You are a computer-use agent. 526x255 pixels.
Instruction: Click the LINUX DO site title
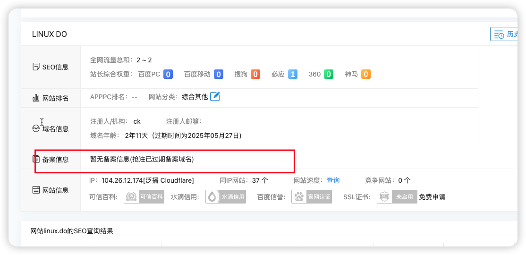tap(49, 34)
